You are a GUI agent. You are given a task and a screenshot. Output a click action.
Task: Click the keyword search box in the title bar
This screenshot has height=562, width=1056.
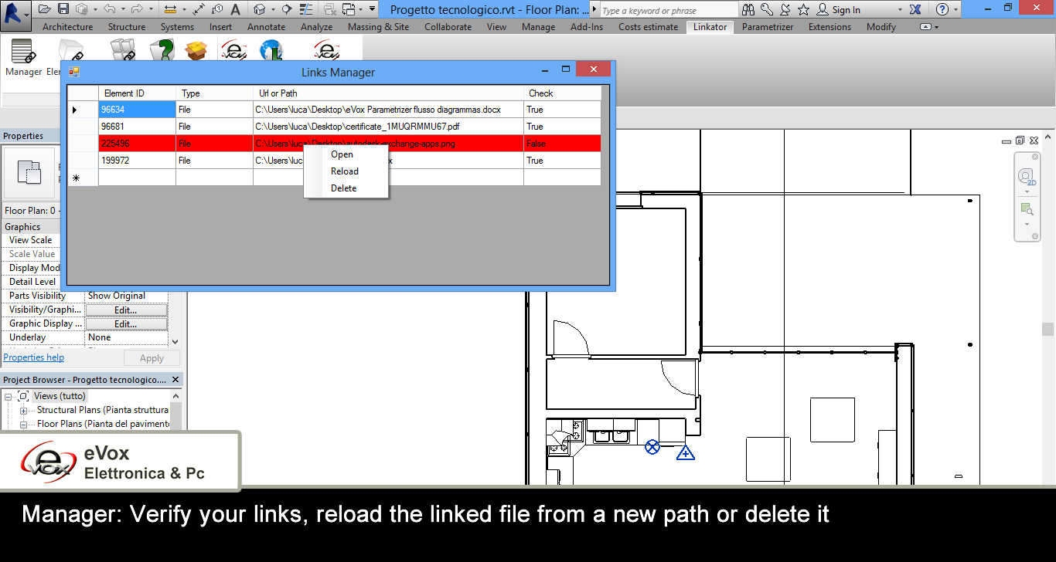click(x=669, y=9)
